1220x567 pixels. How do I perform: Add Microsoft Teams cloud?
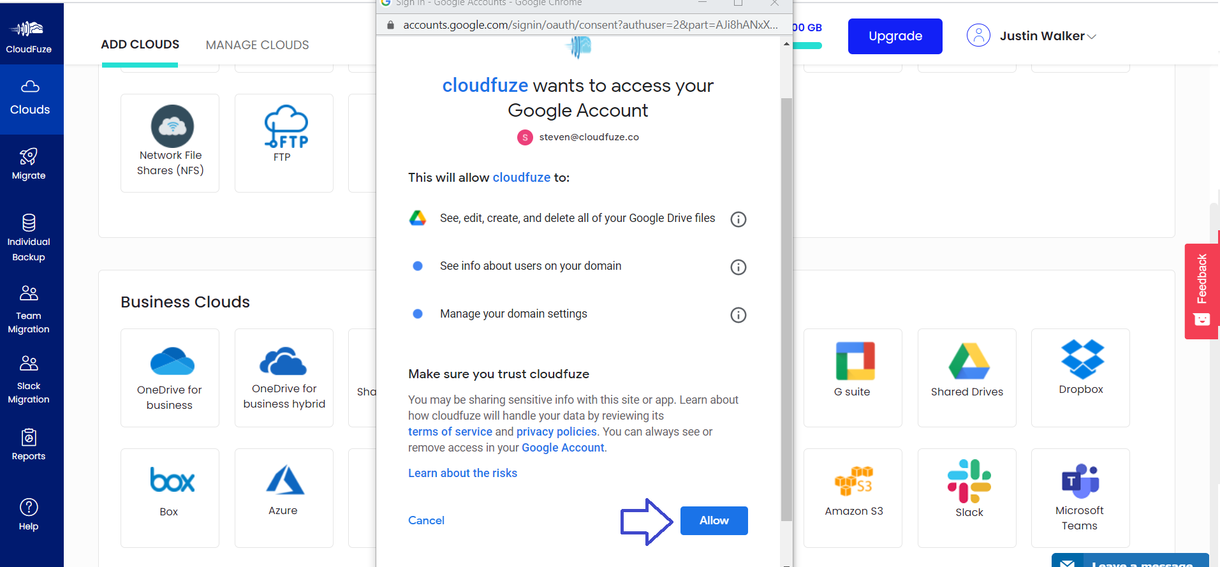click(x=1080, y=497)
